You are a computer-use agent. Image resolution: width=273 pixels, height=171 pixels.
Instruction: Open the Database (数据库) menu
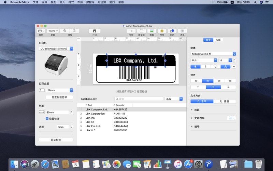coord(90,2)
